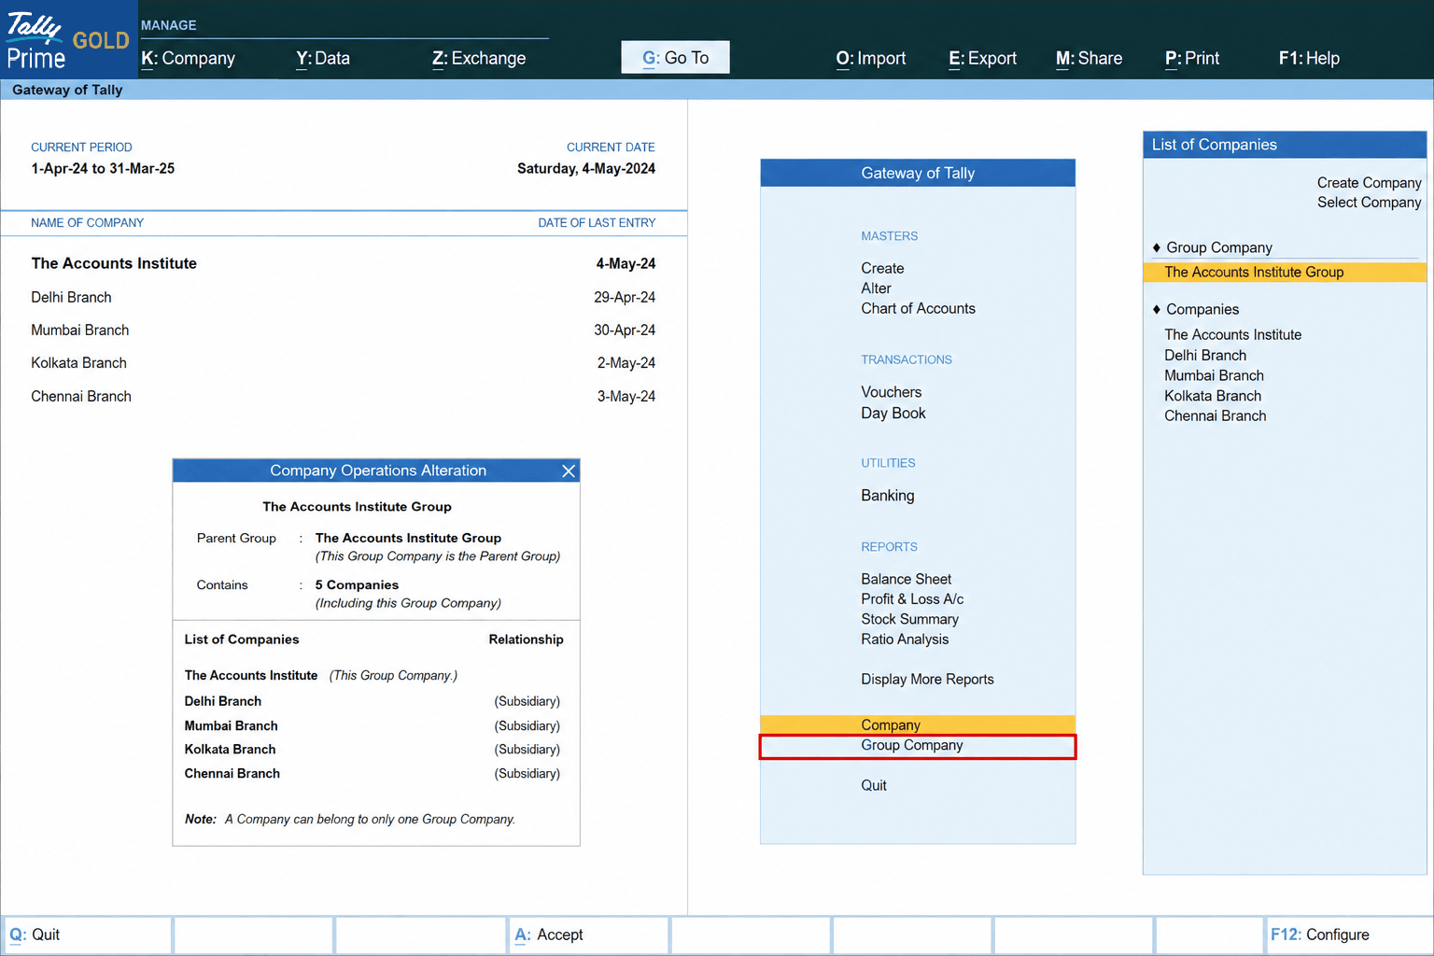This screenshot has height=956, width=1434.
Task: Open Day Book
Action: 893,413
